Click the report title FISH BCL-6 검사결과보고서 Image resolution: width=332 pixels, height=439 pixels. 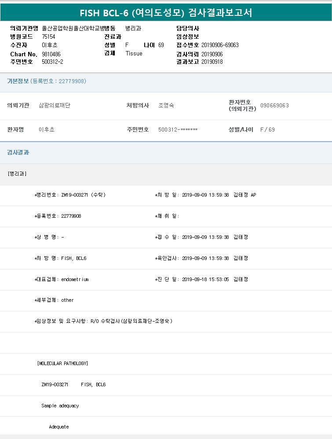pos(166,13)
